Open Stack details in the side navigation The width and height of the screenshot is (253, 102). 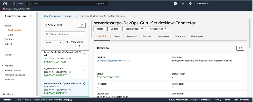(x=14, y=30)
